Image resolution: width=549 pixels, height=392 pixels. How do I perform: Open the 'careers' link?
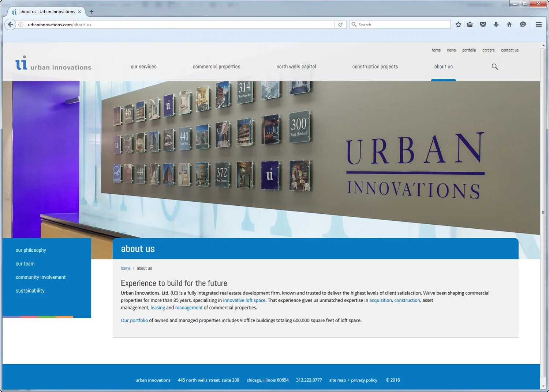(488, 50)
